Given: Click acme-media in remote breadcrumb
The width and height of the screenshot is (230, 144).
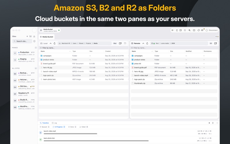Looking at the screenshot, I should coord(165,43).
